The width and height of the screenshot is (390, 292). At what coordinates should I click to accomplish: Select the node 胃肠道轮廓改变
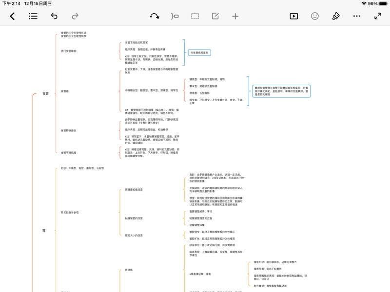[134, 190]
